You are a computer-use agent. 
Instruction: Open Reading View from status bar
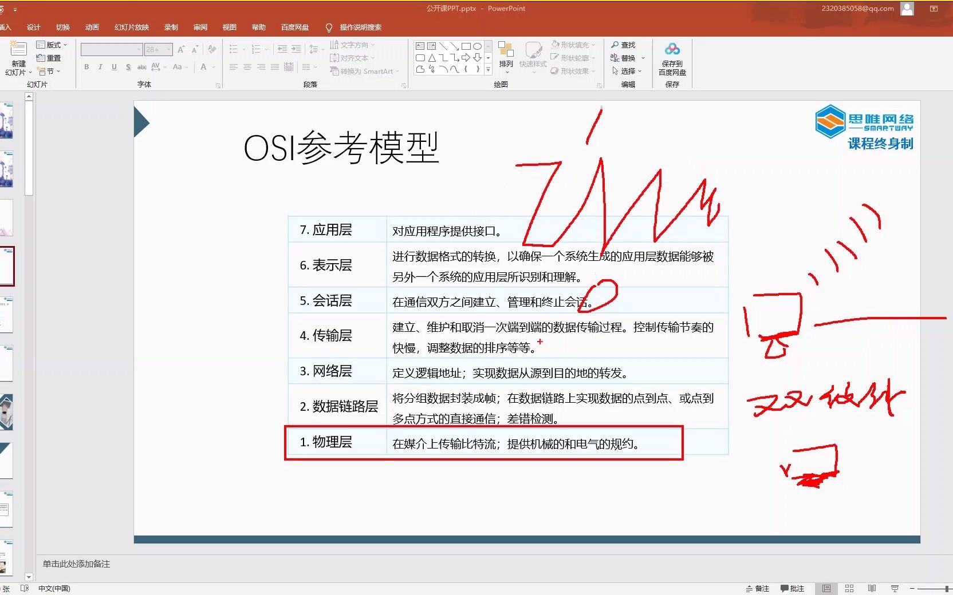871,588
